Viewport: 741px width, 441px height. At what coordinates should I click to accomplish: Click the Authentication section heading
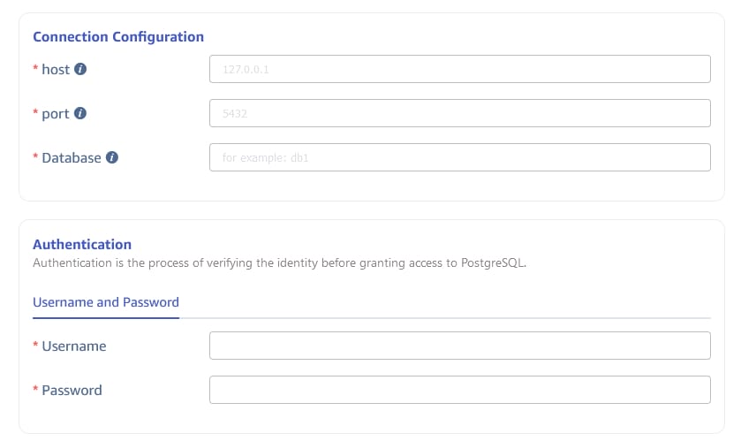[82, 244]
